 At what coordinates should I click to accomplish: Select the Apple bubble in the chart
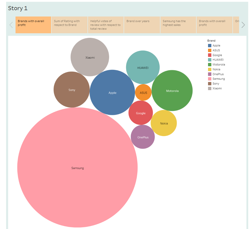click(112, 93)
